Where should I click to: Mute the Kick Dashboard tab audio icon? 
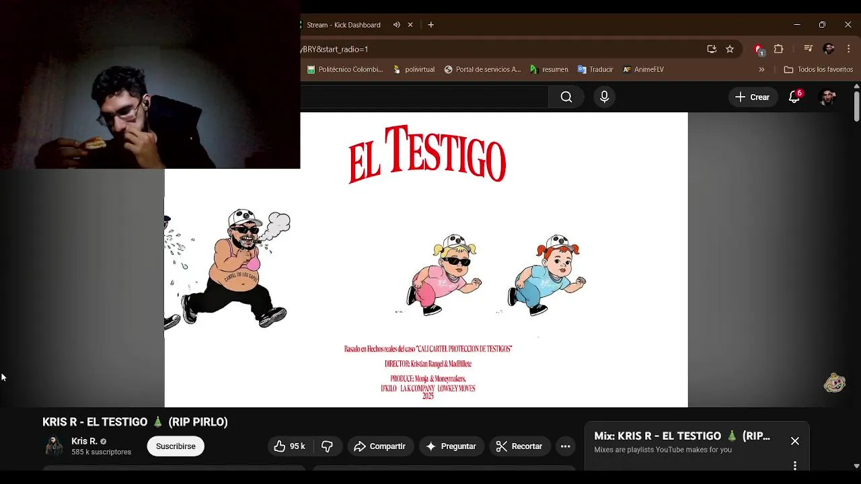[397, 25]
